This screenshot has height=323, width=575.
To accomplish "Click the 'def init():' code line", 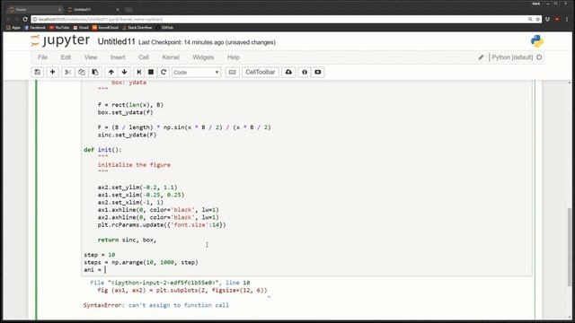I will 102,150.
